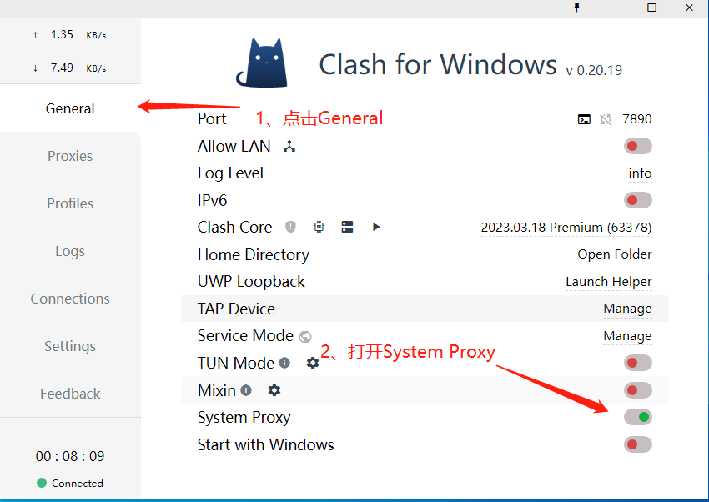Click the shield icon beside Clash Core
709x502 pixels.
[x=290, y=227]
